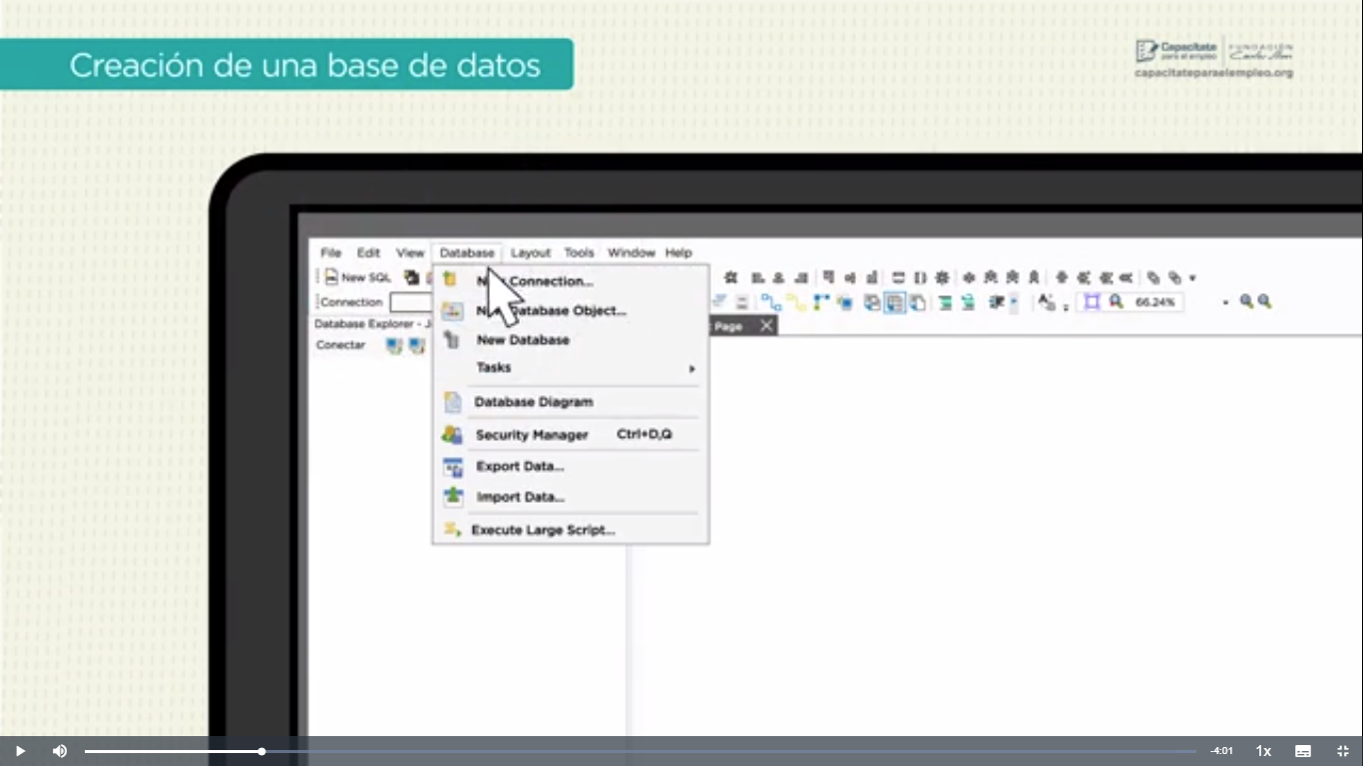Viewport: 1363px width, 766px height.
Task: Click the magnifier icon beside 66.24%
Action: [x=1117, y=301]
